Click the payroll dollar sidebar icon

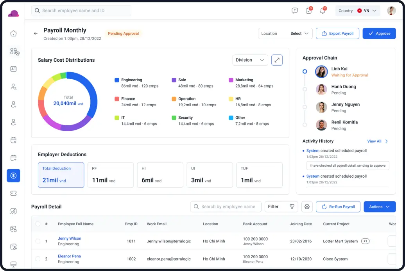click(13, 175)
